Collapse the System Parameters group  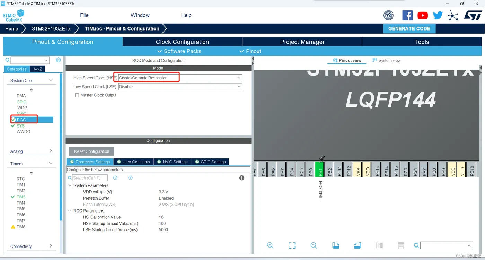coord(70,186)
